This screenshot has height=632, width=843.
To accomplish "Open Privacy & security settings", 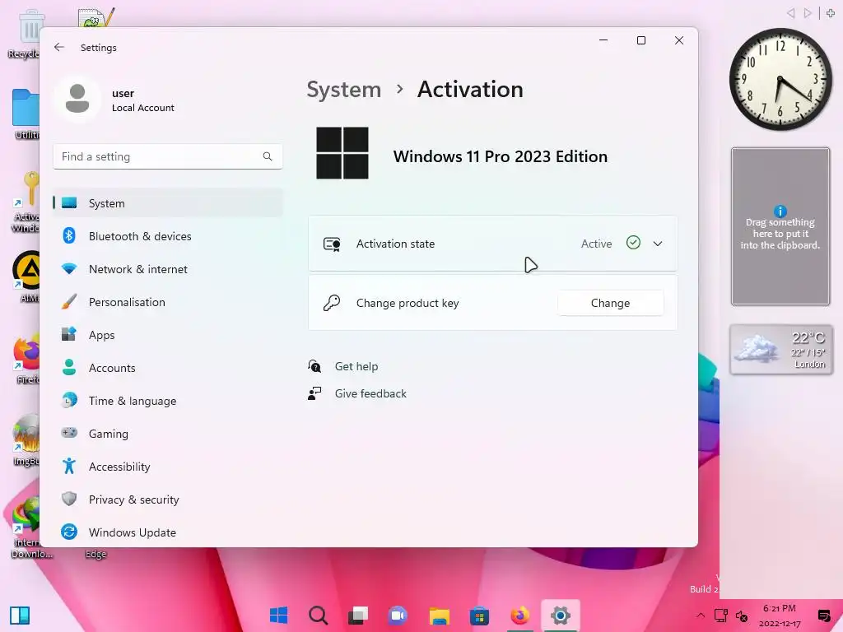I will point(168,500).
